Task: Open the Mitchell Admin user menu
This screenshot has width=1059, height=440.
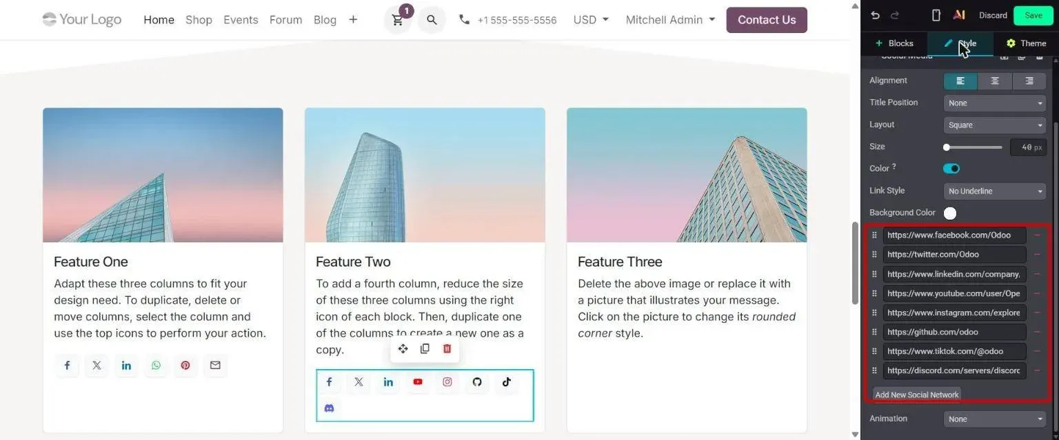Action: 670,20
